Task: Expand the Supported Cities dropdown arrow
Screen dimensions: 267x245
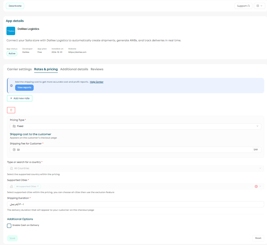Action: pyautogui.click(x=260, y=186)
